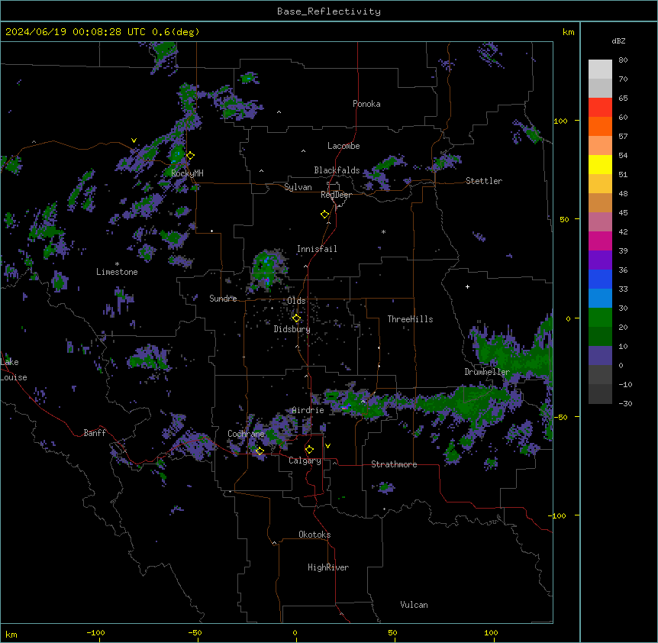Click the 65 value in the dBZ legend
The width and height of the screenshot is (658, 643).
(623, 99)
